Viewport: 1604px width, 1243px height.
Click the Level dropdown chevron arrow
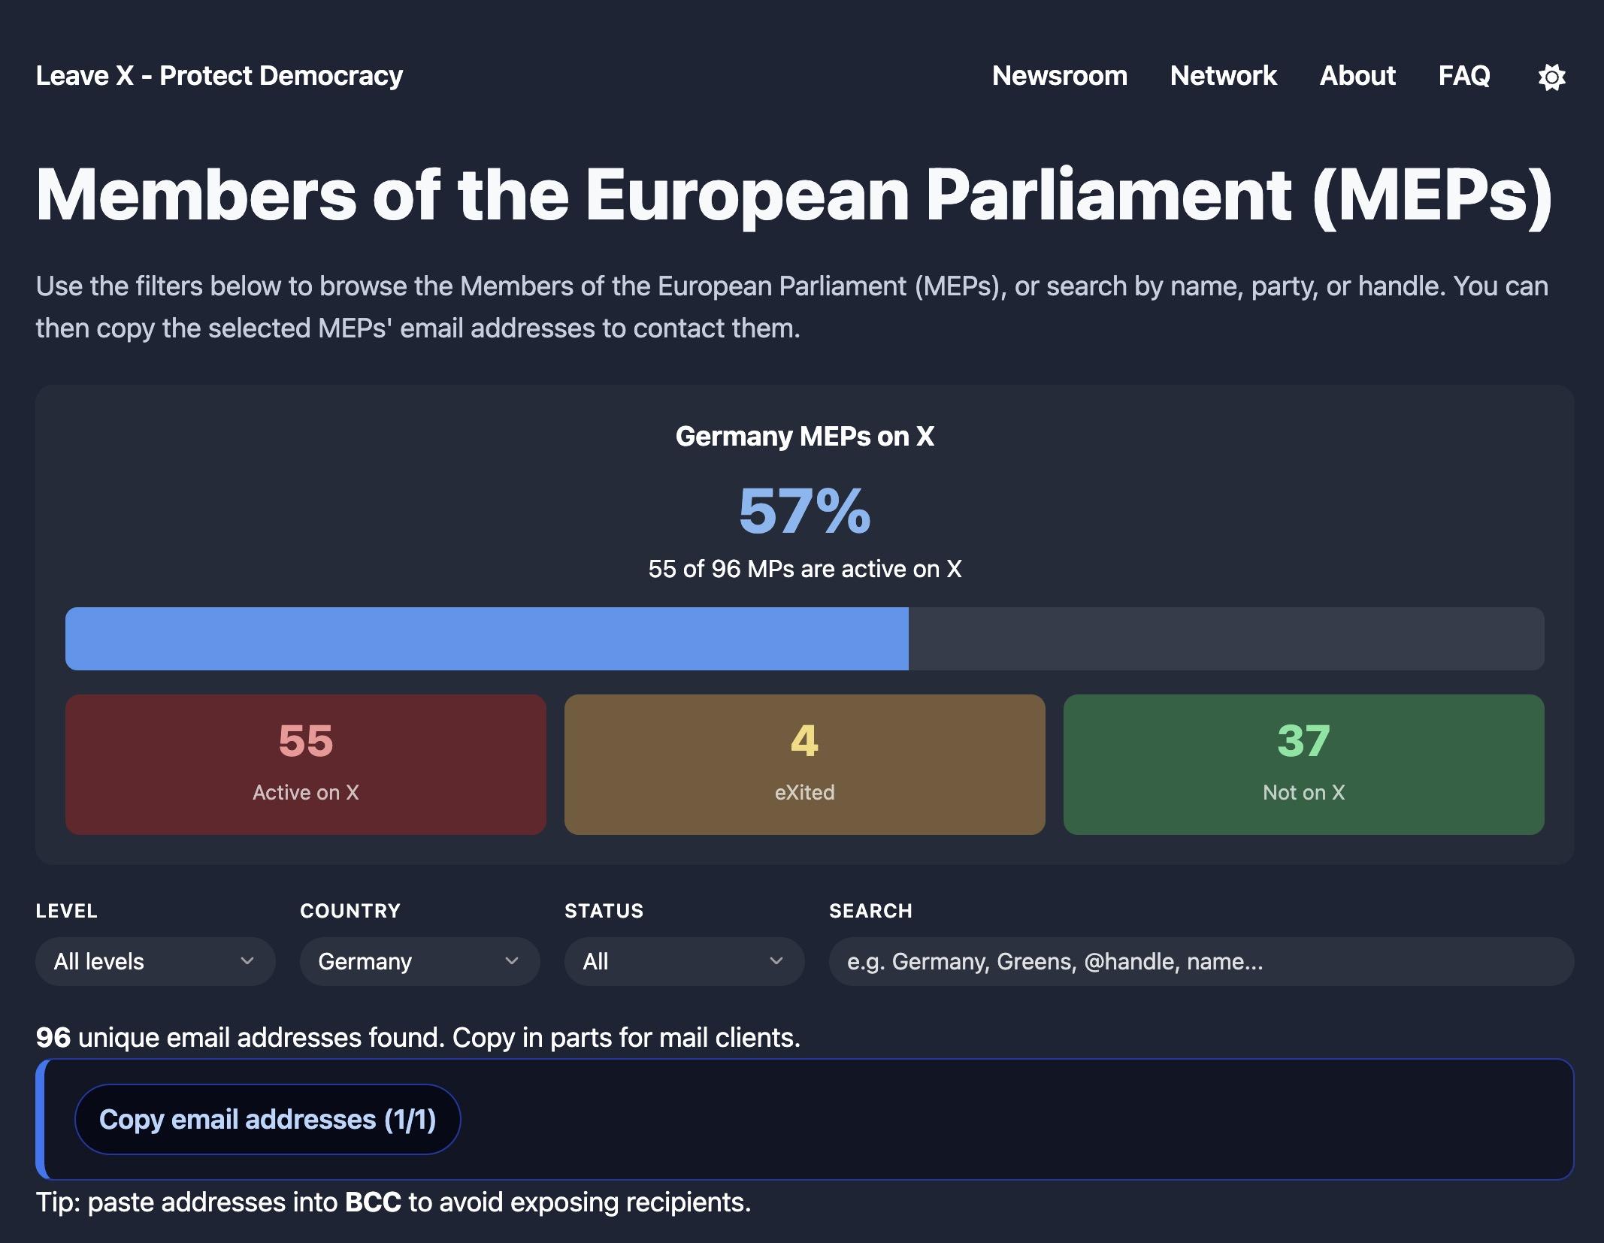click(247, 961)
